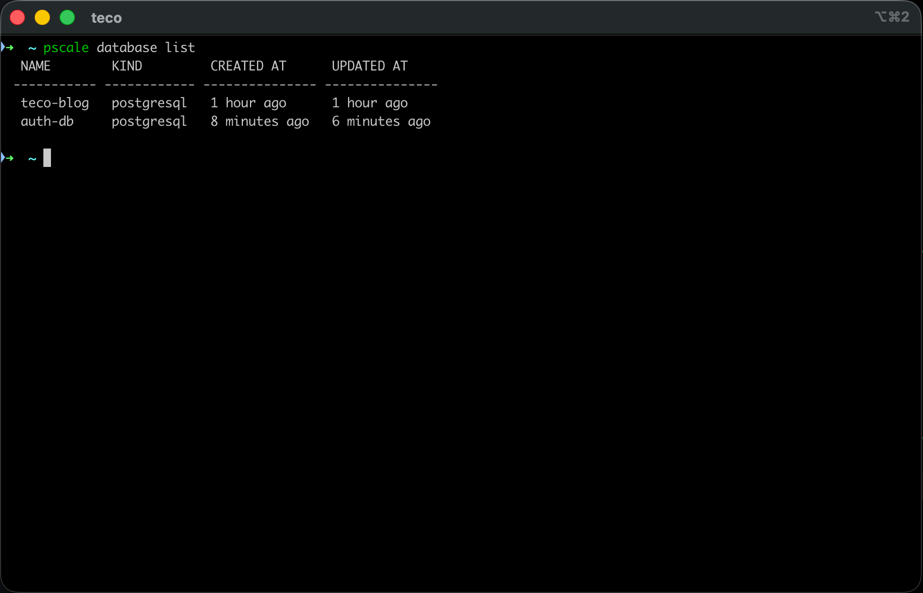Click the ⌥⌘2 tab shortcut badge
923x593 pixels.
click(891, 17)
